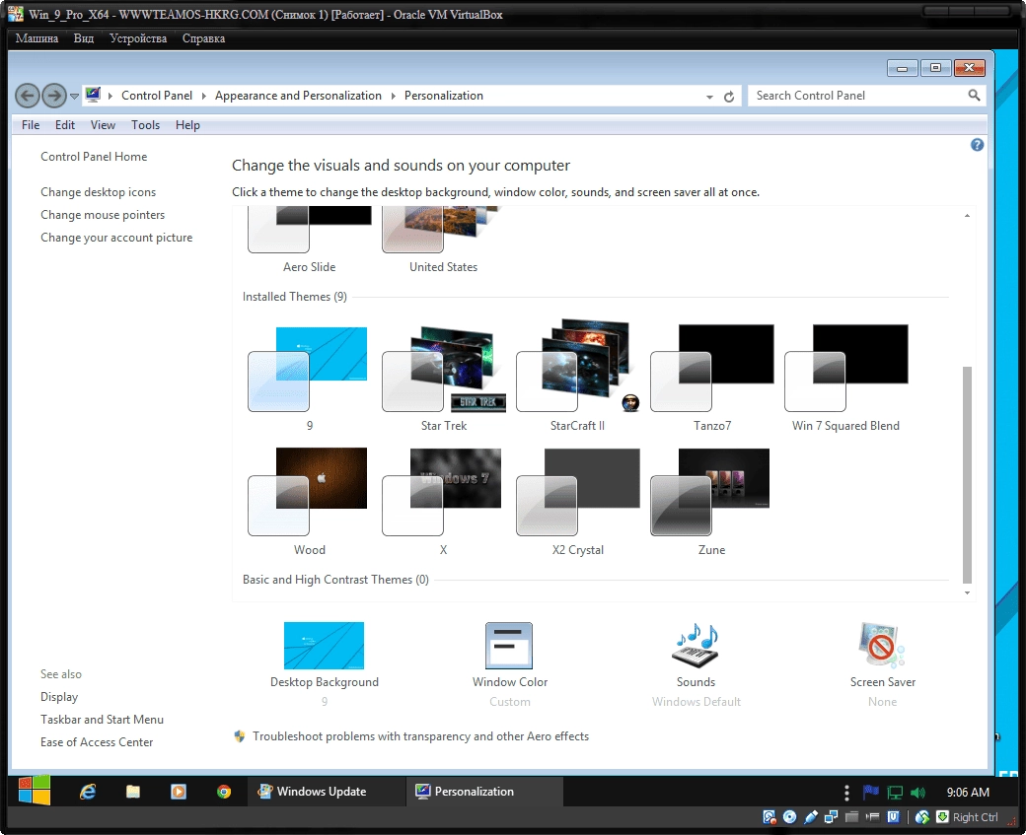Viewport: 1026px width, 835px height.
Task: Apply the Tanzo7 theme
Action: pyautogui.click(x=712, y=378)
